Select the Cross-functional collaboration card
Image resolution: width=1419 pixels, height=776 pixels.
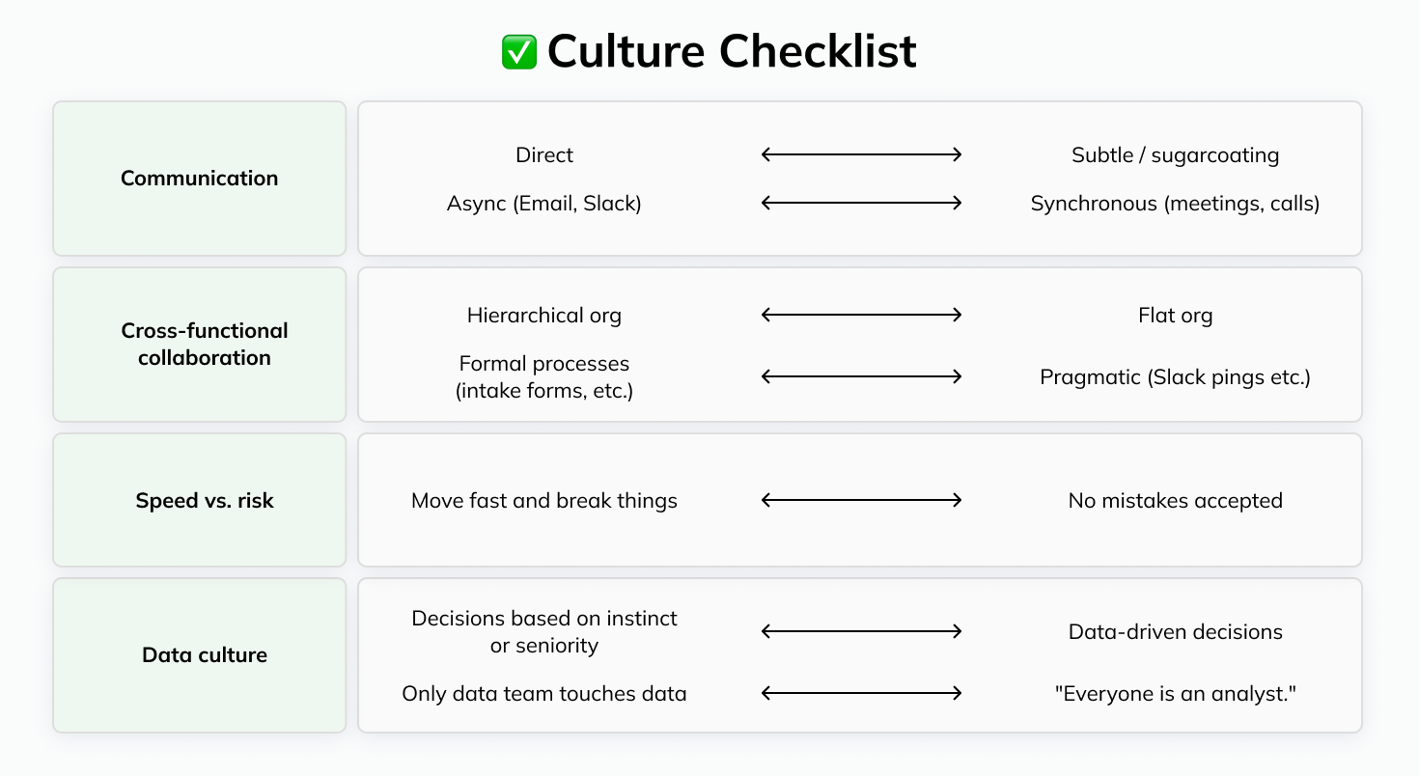[x=200, y=345]
